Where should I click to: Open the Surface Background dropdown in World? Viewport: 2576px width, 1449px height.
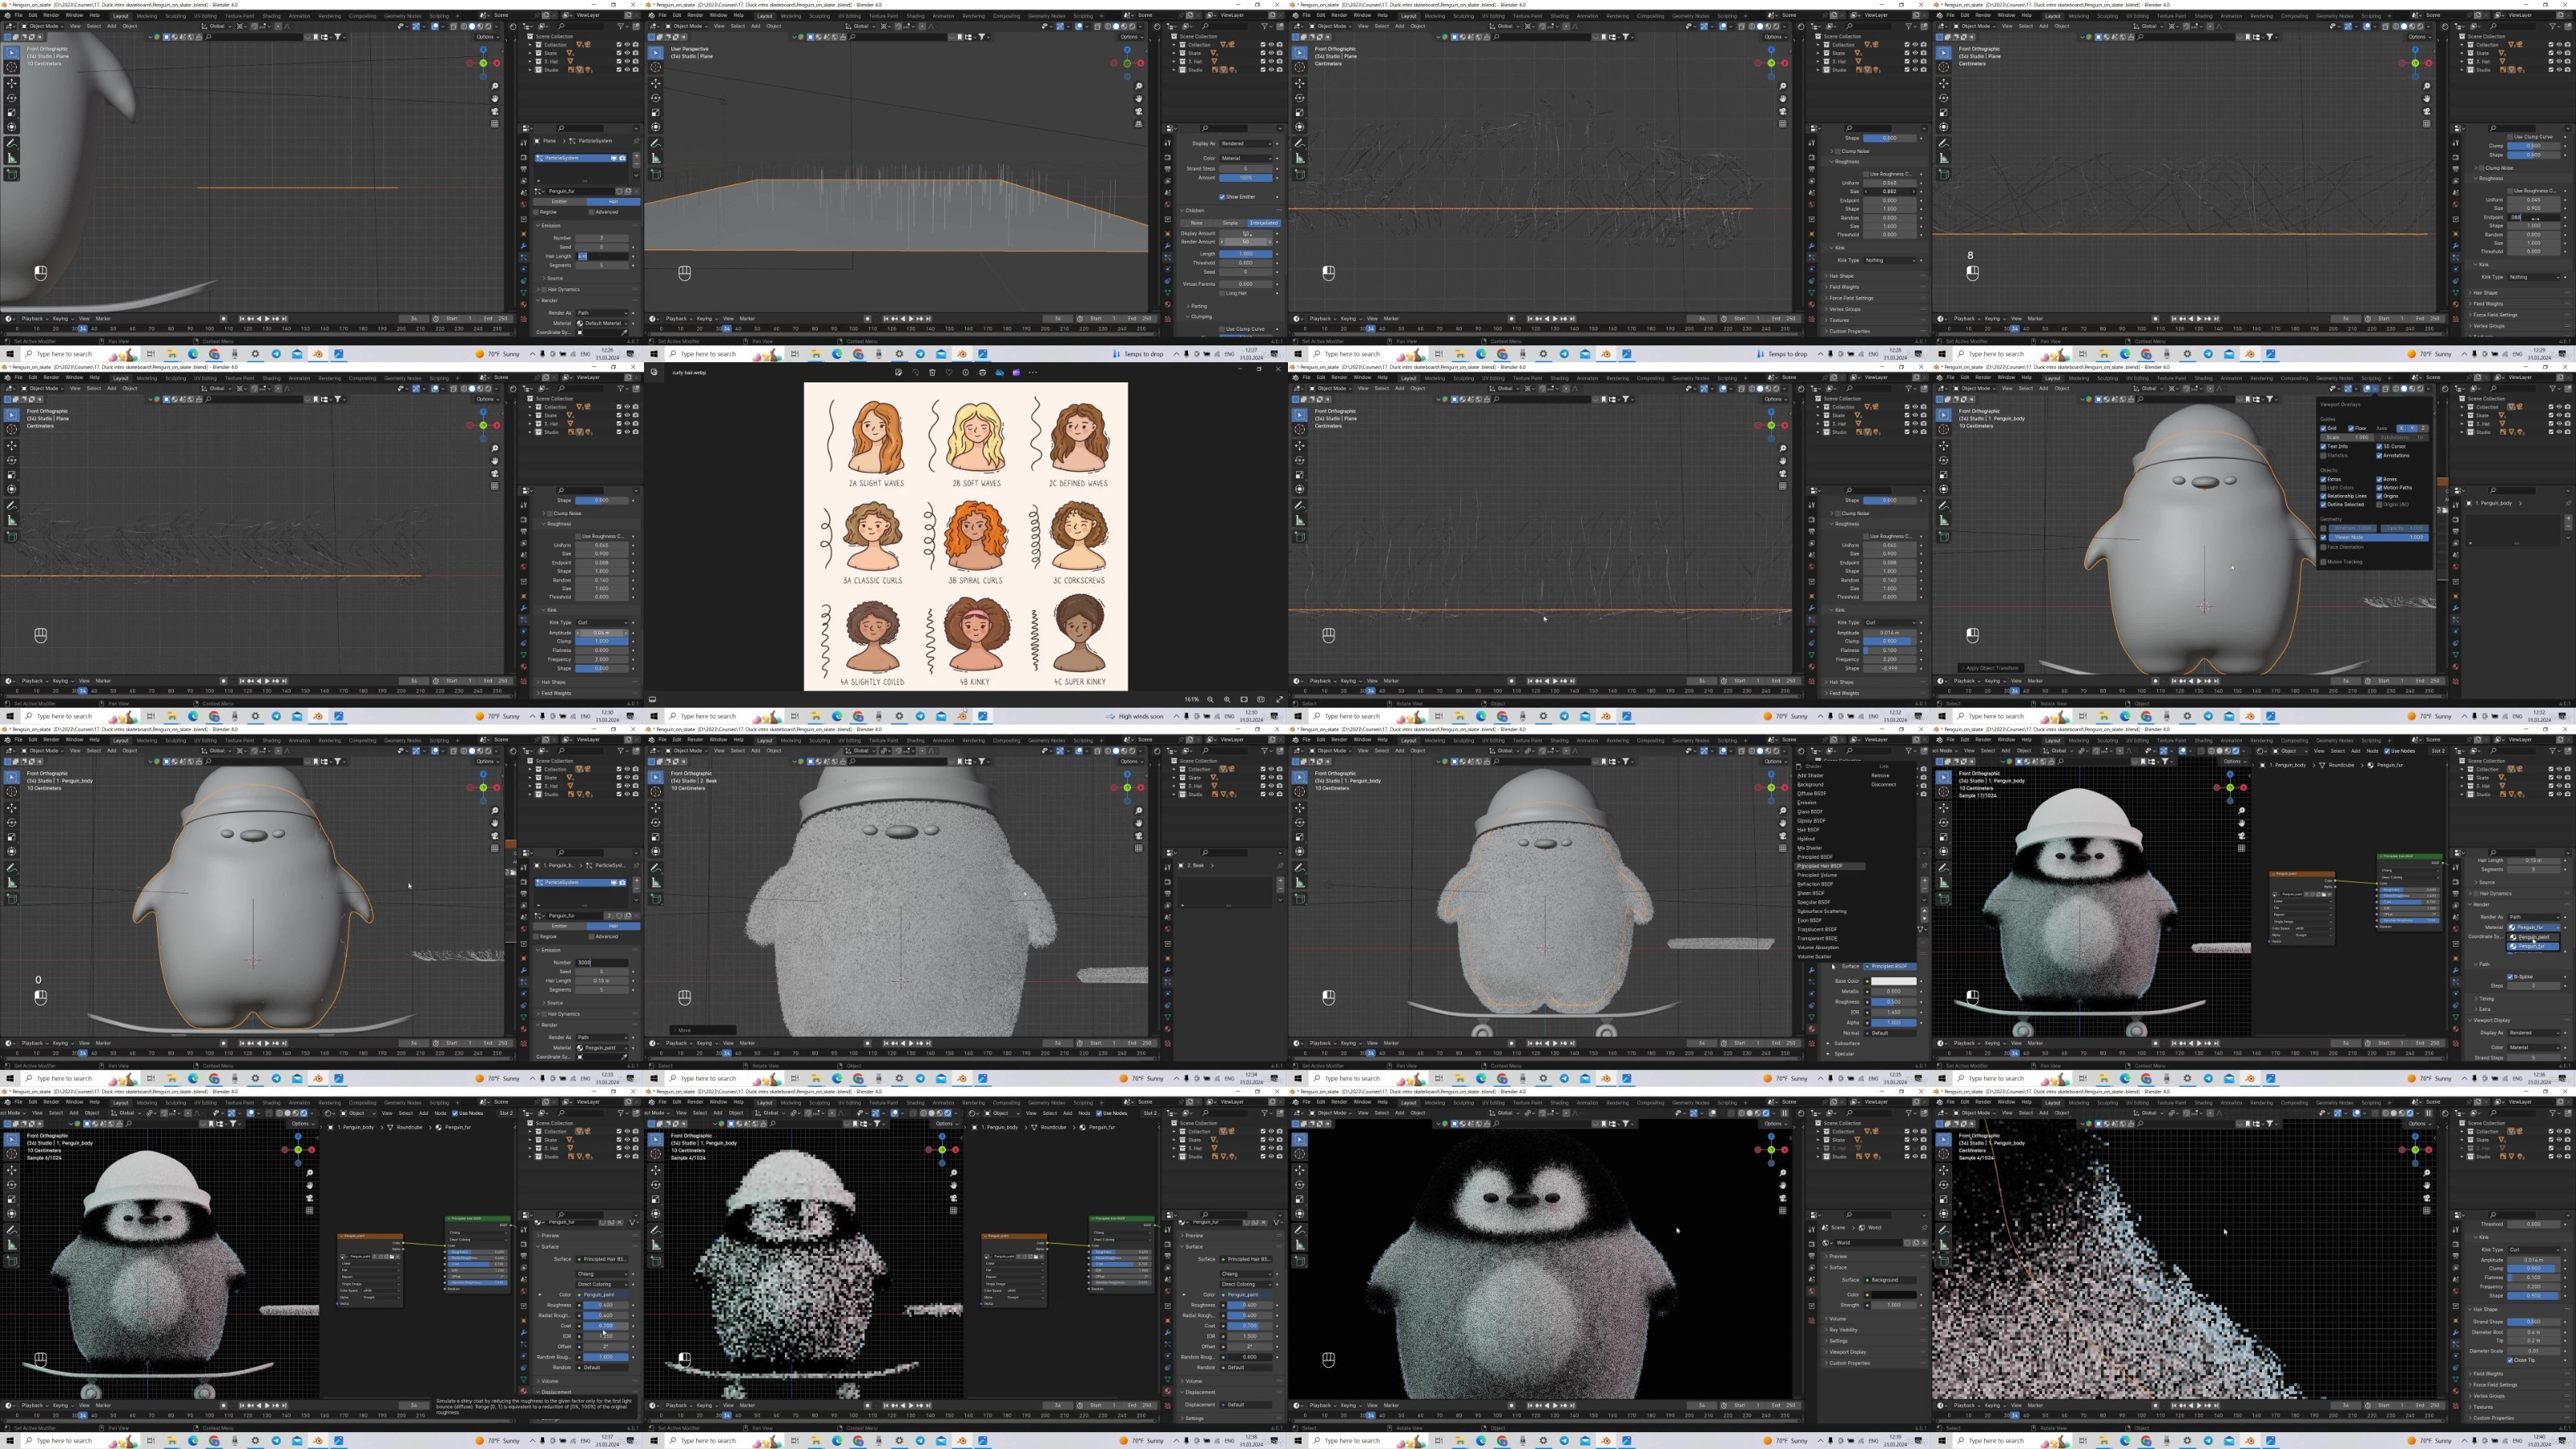coord(1890,1280)
